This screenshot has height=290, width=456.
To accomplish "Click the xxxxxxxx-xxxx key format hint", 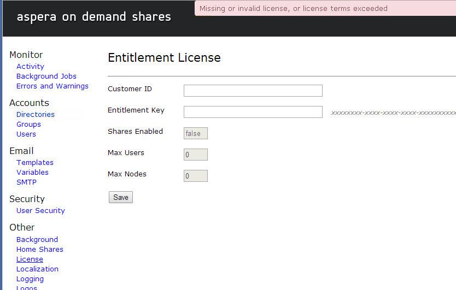I will pos(394,113).
